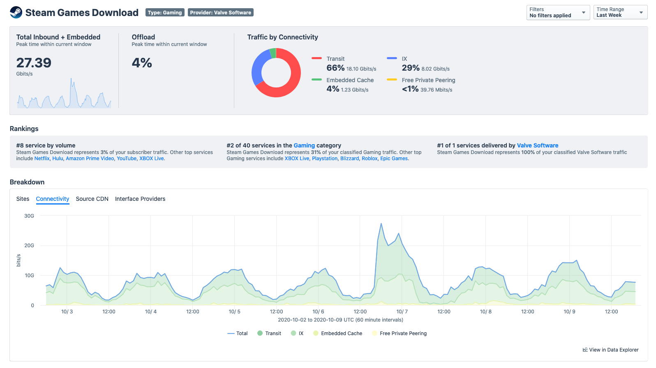The height and width of the screenshot is (368, 656).
Task: Click the green Embedded Cache donut legend swatch
Action: [x=316, y=80]
